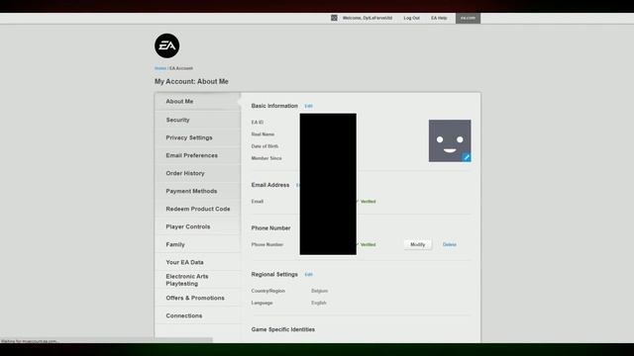Viewport: 634px width, 356px height.
Task: Go to Privacy Settings
Action: 197,137
